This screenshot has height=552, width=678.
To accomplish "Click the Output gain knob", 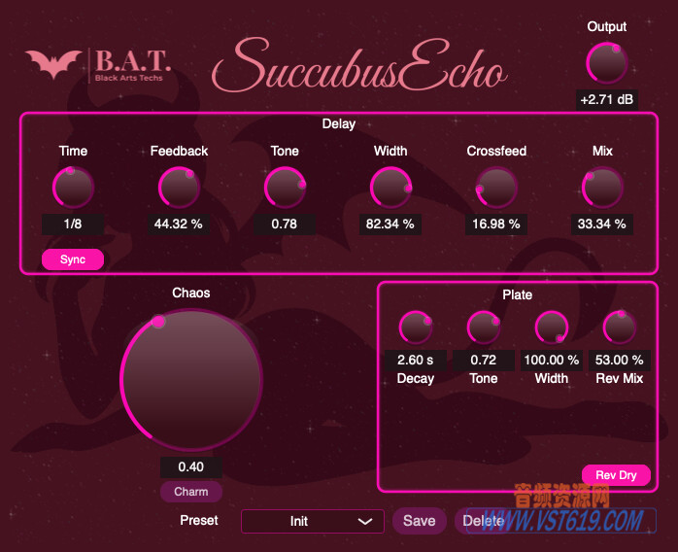I will click(x=607, y=64).
